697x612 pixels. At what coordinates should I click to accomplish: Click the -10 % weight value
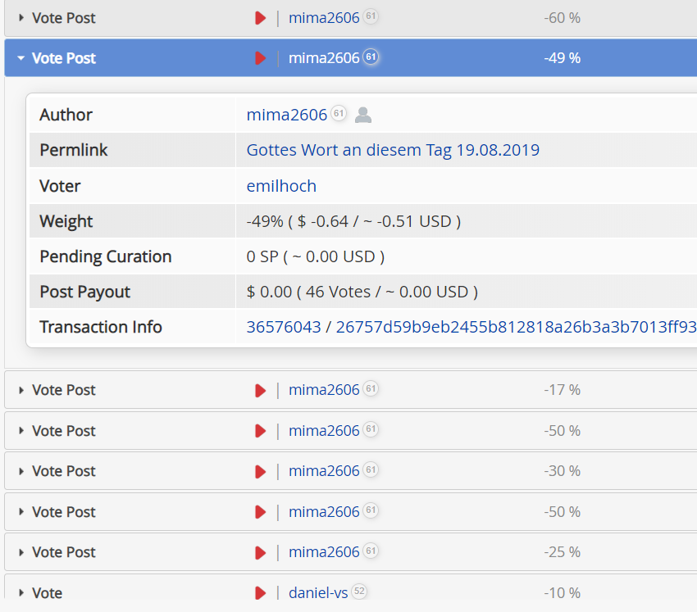tap(562, 593)
